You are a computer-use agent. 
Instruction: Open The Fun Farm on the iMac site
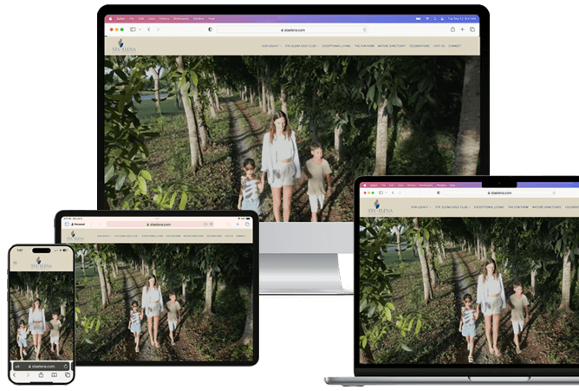[x=364, y=46]
